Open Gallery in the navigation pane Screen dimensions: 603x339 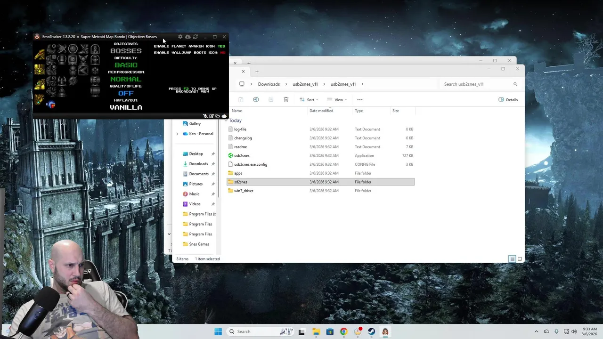(x=195, y=123)
